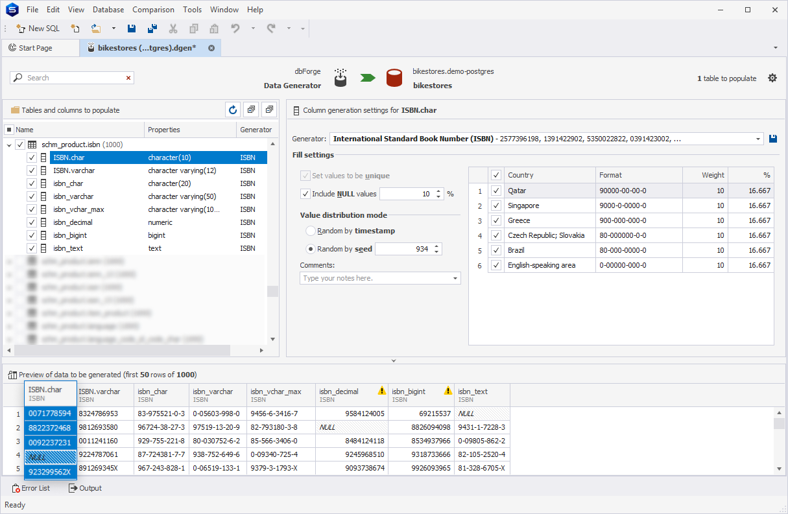Click the Paste icon in toolbar

click(x=213, y=29)
